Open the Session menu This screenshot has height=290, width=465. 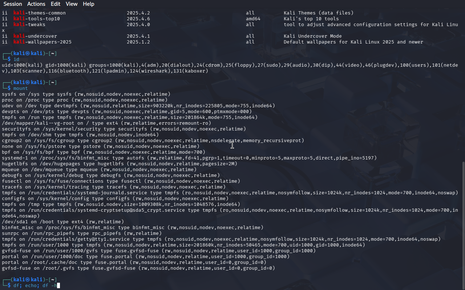click(x=13, y=4)
